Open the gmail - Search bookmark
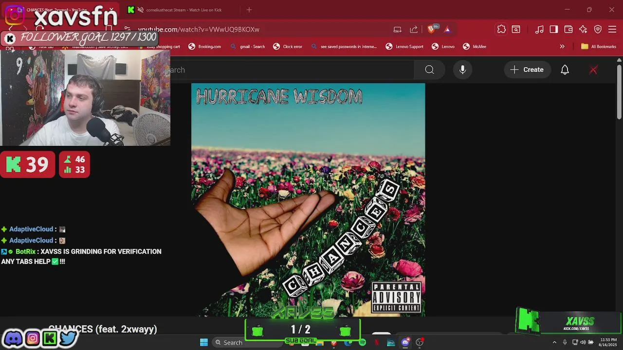Viewport: 623px width, 350px height. pos(247,47)
